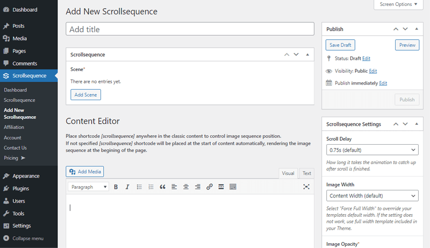Align text left
The image size is (430, 248).
pyautogui.click(x=174, y=187)
